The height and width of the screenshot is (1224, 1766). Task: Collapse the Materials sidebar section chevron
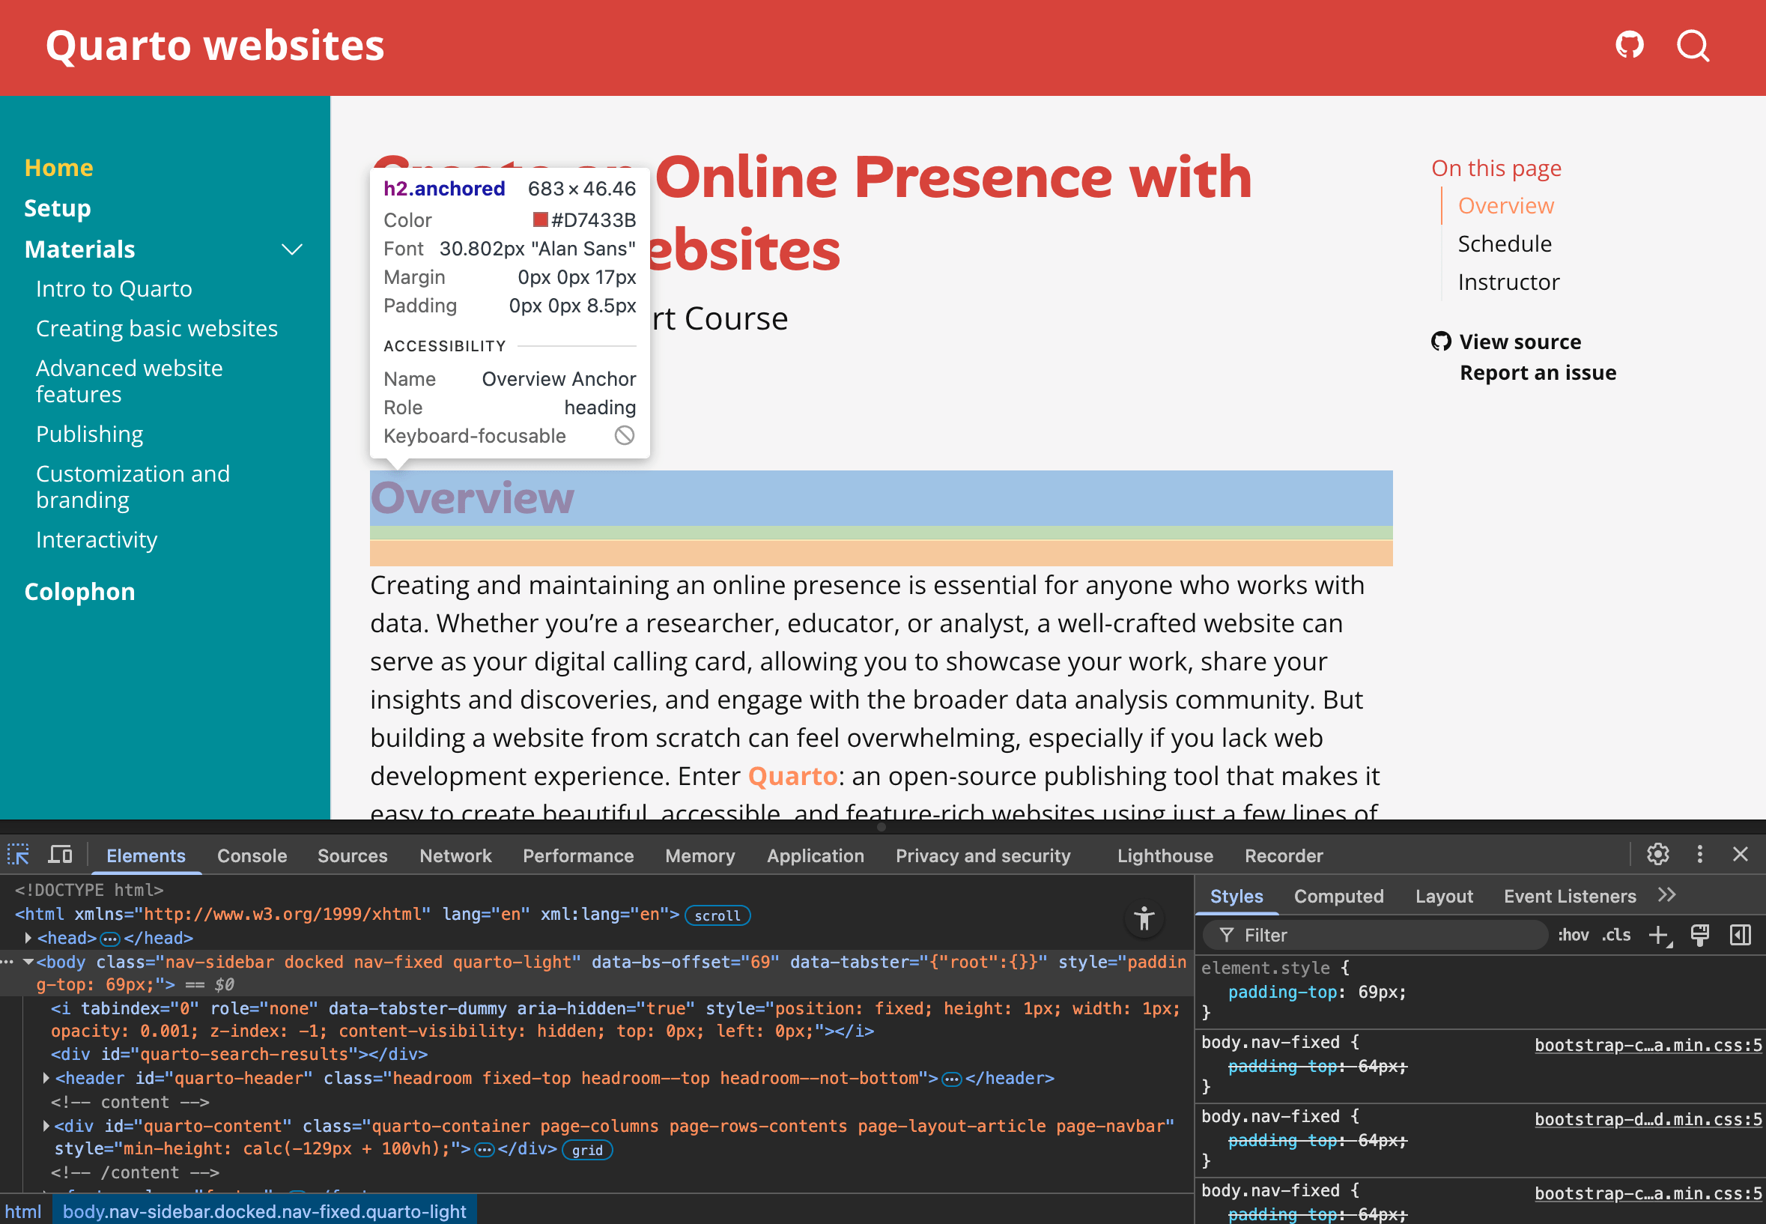(292, 249)
